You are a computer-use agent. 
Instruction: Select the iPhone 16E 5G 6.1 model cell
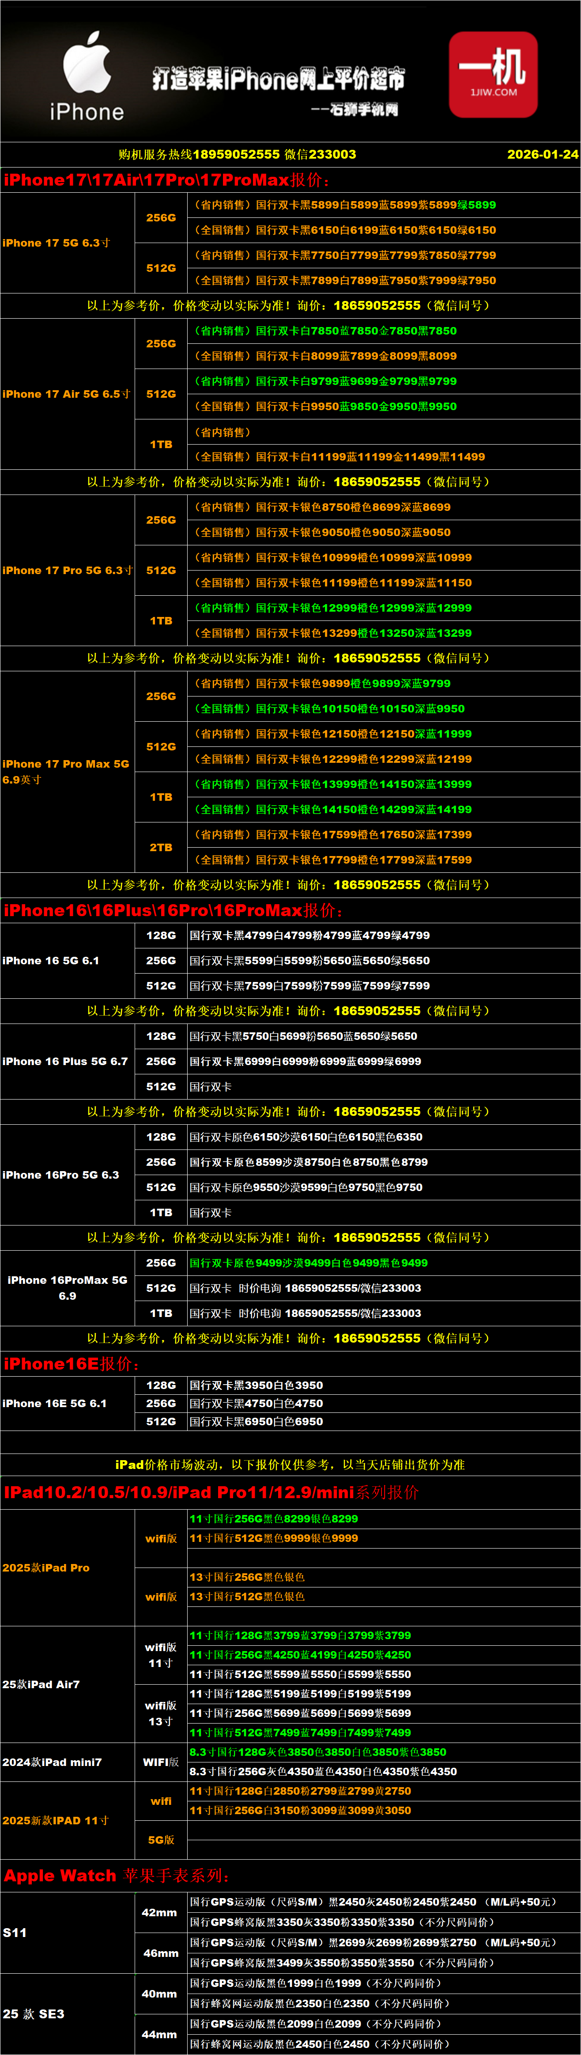tap(55, 1403)
